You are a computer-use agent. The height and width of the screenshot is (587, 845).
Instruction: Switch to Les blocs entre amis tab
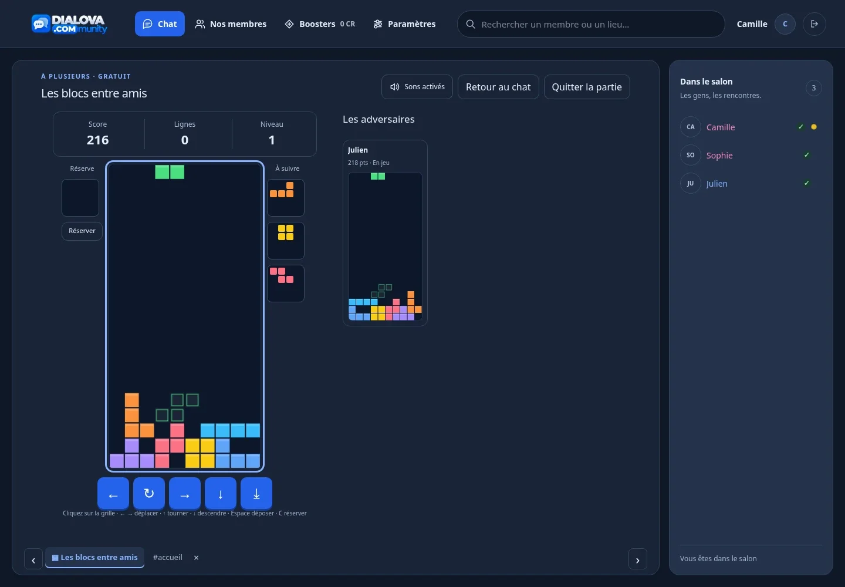click(x=94, y=558)
